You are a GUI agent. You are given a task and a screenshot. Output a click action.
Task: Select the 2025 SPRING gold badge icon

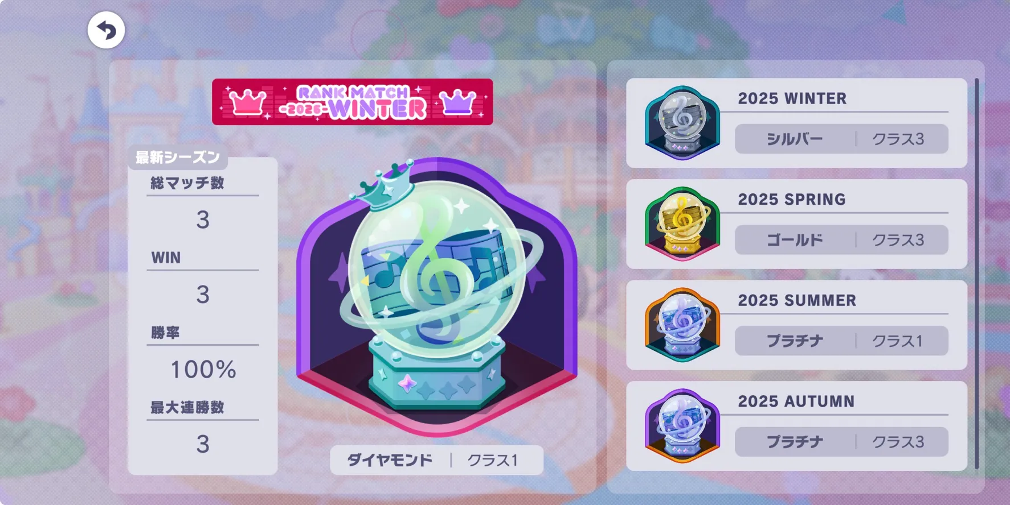[682, 224]
